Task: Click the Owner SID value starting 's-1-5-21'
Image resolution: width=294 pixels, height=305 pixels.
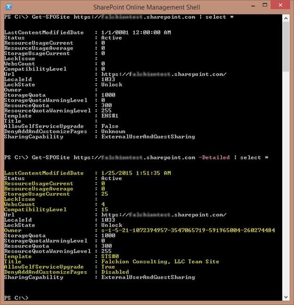Action: pos(188,230)
